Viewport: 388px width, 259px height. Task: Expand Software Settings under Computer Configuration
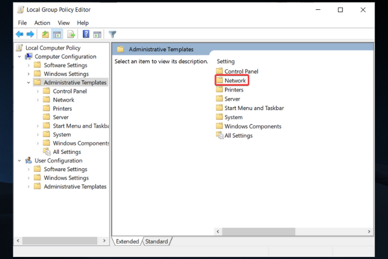click(x=28, y=65)
